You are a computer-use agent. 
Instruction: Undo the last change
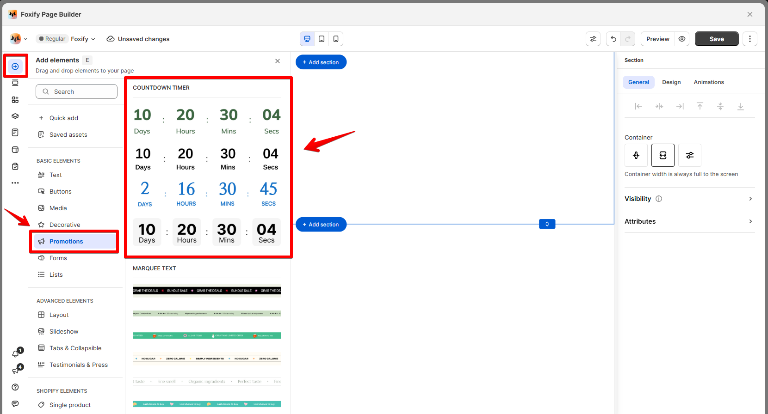tap(613, 39)
